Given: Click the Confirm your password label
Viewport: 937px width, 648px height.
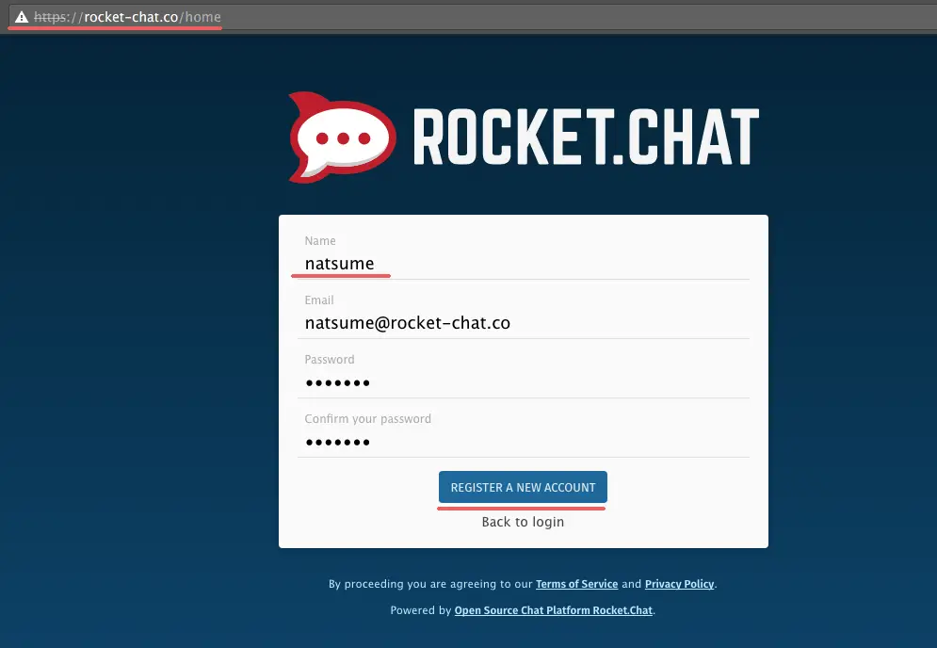Looking at the screenshot, I should point(367,419).
